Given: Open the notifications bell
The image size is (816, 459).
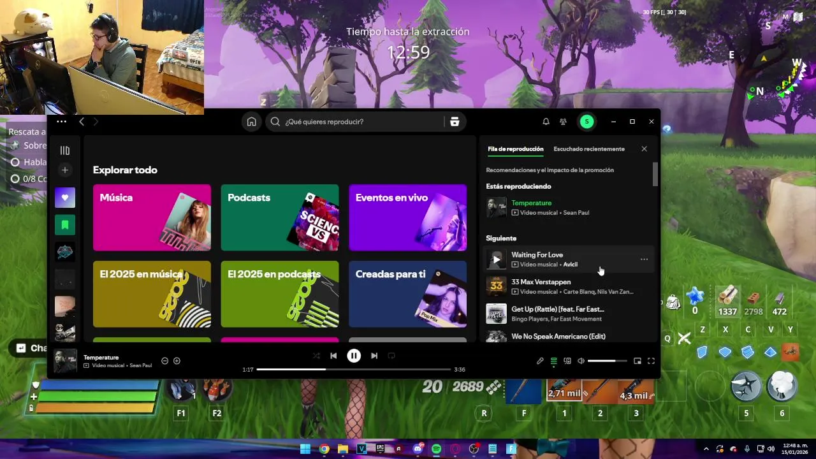Looking at the screenshot, I should coord(546,122).
